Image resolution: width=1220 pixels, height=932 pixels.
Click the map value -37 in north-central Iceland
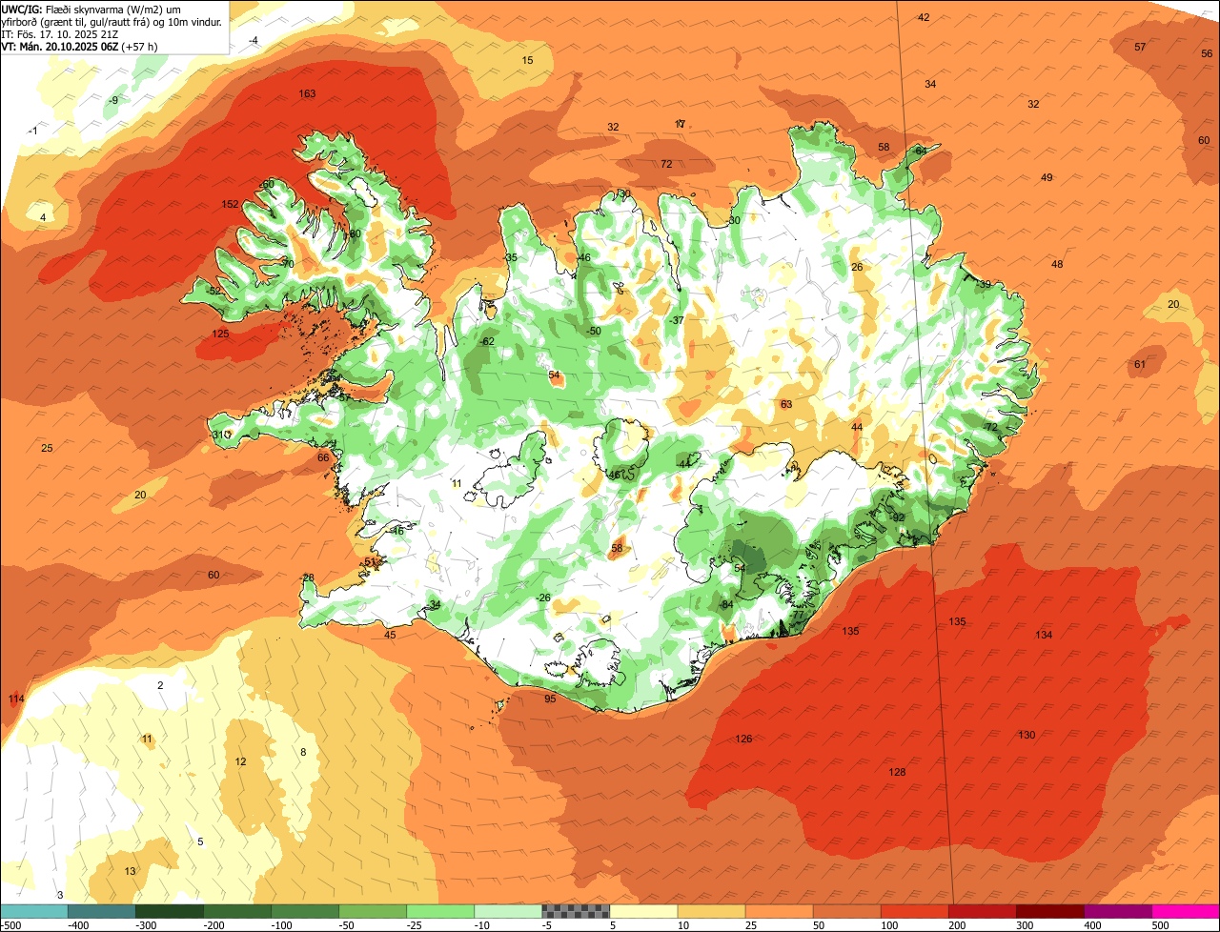[677, 320]
